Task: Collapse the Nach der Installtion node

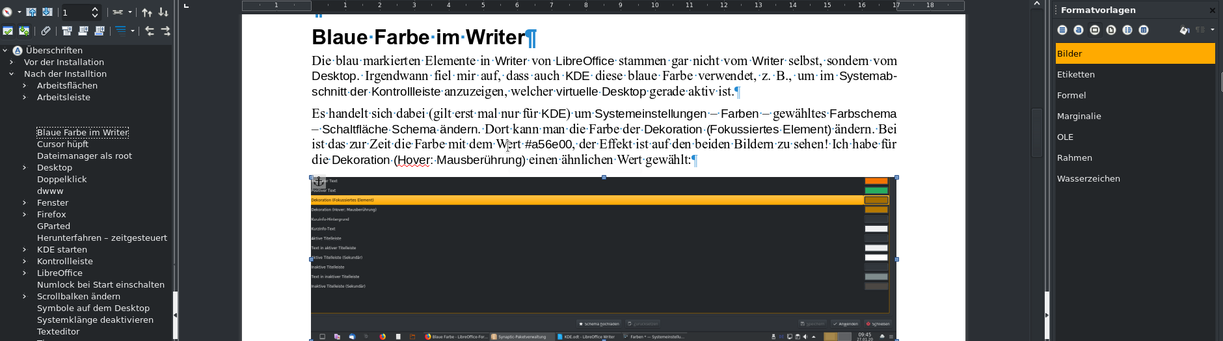Action: [11, 74]
